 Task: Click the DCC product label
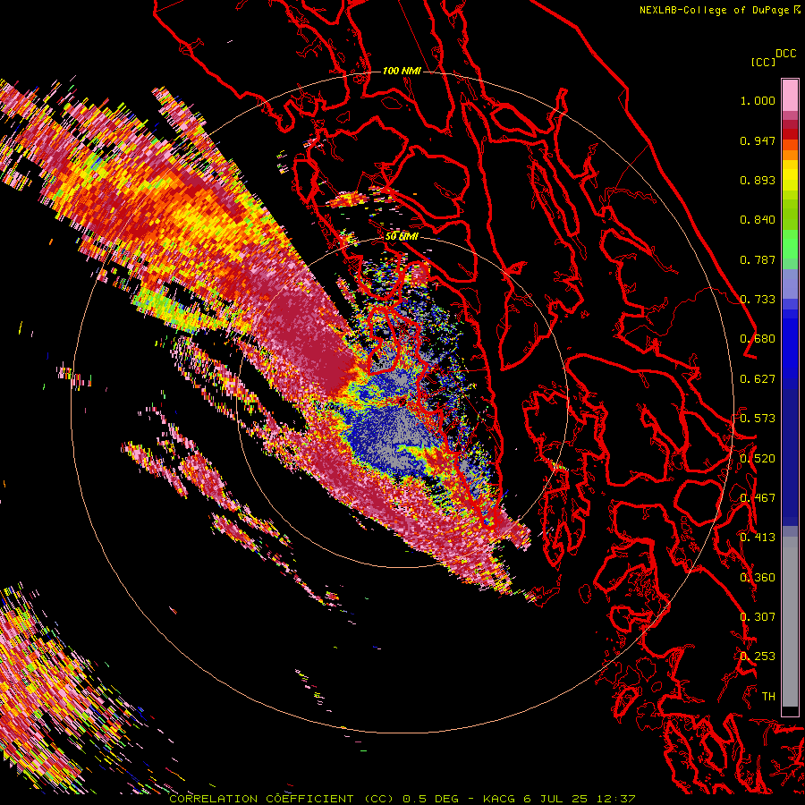[785, 54]
